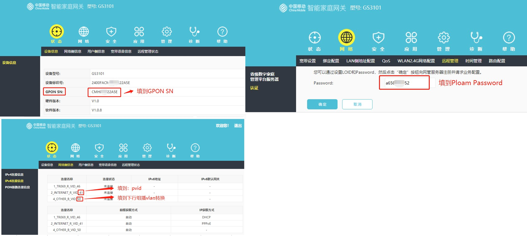This screenshot has height=236, width=527.
Task: Click the network globe icon in top-left panel
Action: (84, 32)
